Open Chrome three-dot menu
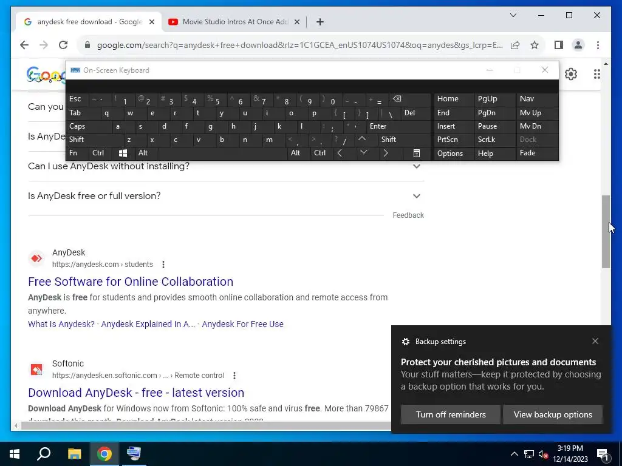This screenshot has height=466, width=622. (x=598, y=45)
